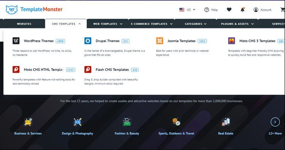The height and width of the screenshot is (150, 285).
Task: Click 'Drag & drop builder comprised' description
Action: [x=111, y=81]
